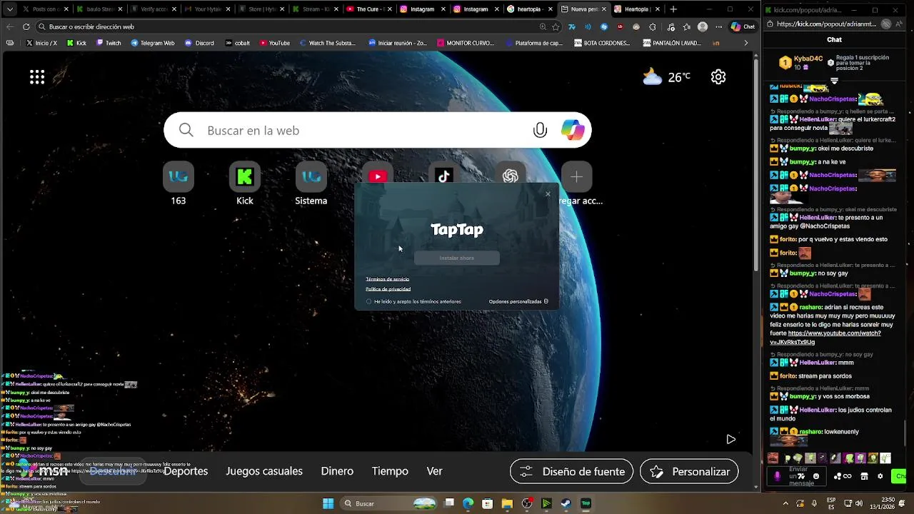914x514 pixels.
Task: Open the YouTube bookmark in favorites bar
Action: (x=275, y=43)
